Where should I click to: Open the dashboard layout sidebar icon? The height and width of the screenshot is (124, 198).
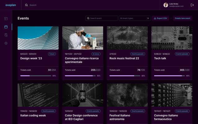pos(6,19)
